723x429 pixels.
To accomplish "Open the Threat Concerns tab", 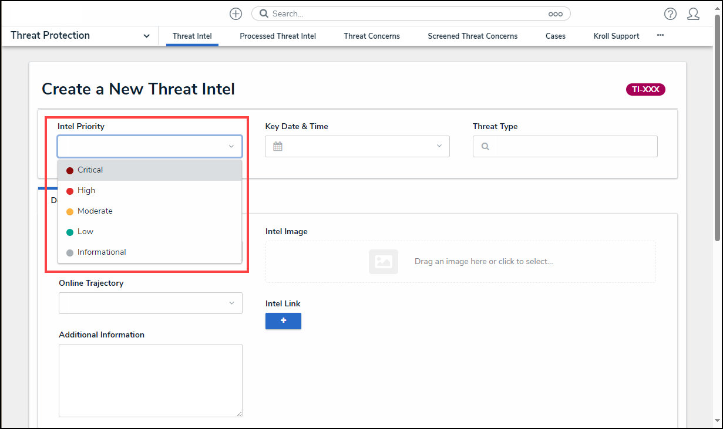I will click(372, 36).
